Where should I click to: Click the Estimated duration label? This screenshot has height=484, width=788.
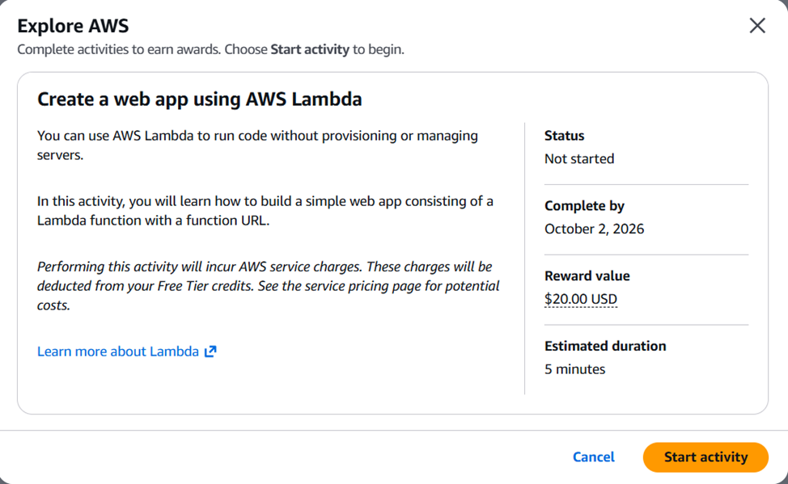point(605,346)
